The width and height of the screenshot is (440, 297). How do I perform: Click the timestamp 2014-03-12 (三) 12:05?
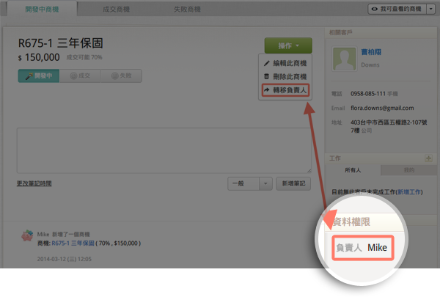(65, 259)
